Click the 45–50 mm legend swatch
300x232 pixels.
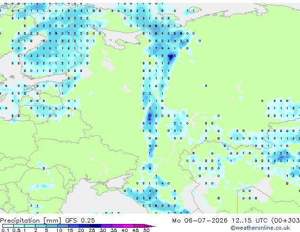coord(139,226)
